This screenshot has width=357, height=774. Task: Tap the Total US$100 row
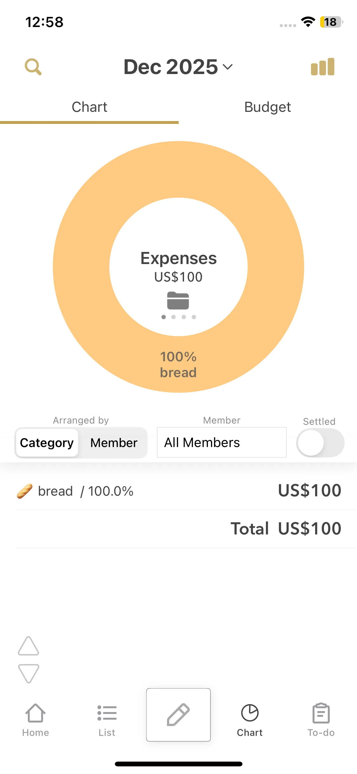tap(286, 529)
